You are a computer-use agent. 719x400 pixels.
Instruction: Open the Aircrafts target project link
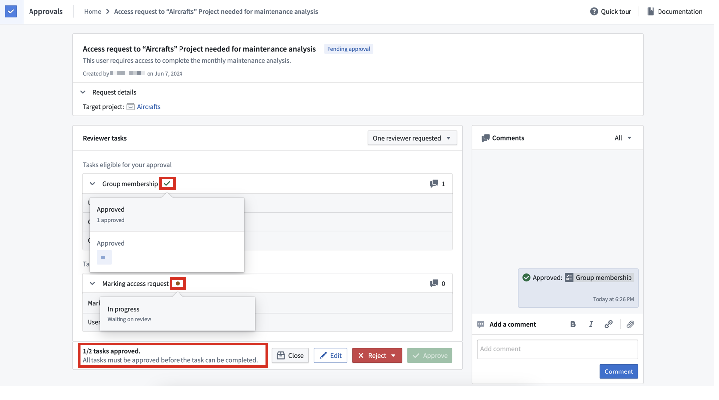pyautogui.click(x=149, y=107)
